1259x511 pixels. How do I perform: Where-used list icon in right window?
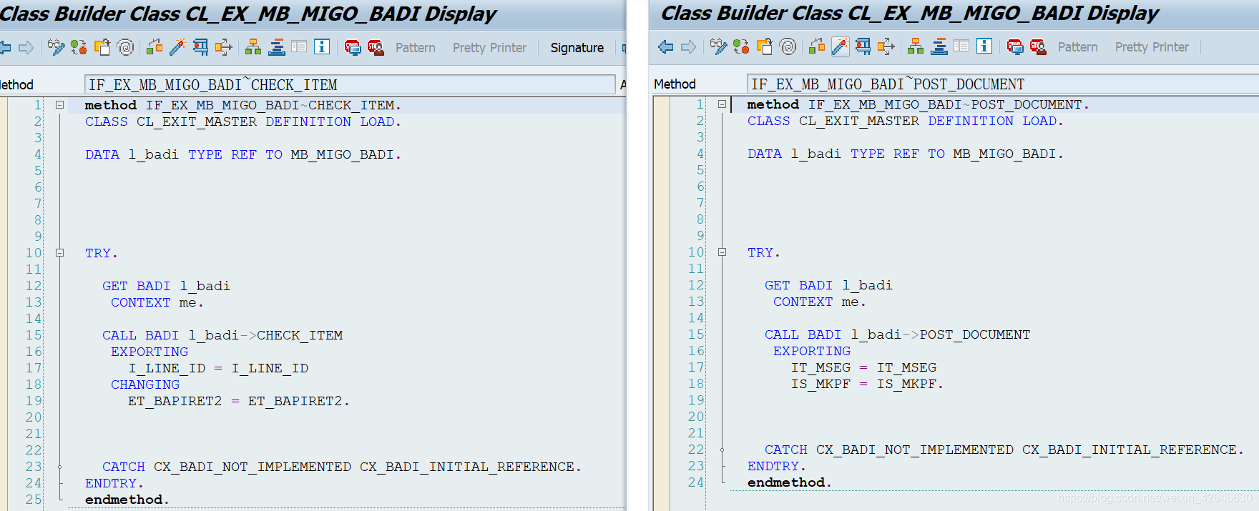click(886, 47)
